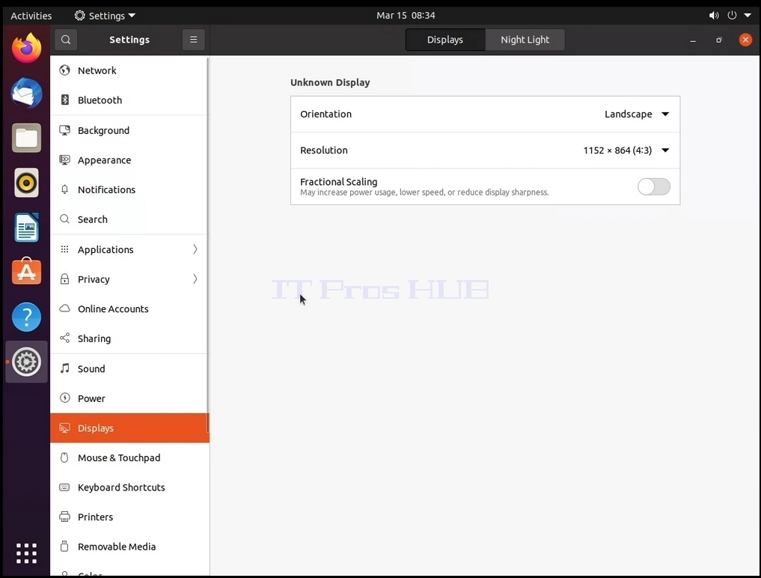Select the Bluetooth sidebar icon

coord(64,100)
